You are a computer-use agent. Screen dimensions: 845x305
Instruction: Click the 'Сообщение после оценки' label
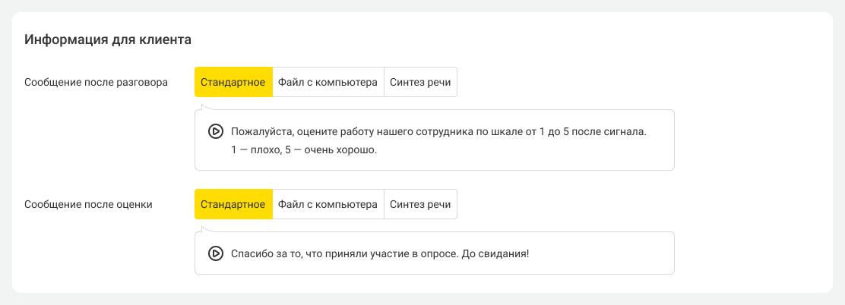pos(89,204)
